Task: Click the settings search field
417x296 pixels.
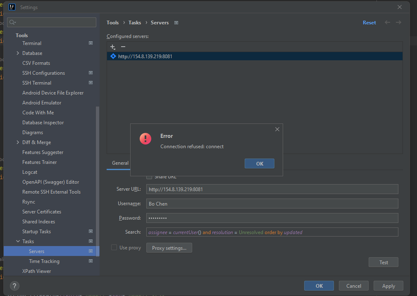Action: (x=52, y=22)
